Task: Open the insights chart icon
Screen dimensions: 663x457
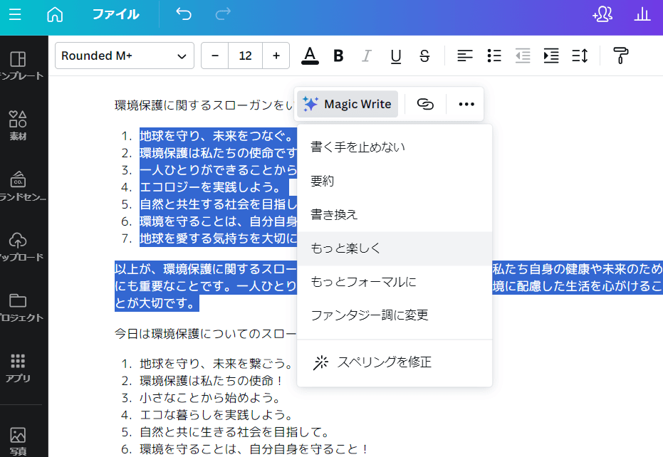Action: point(642,14)
